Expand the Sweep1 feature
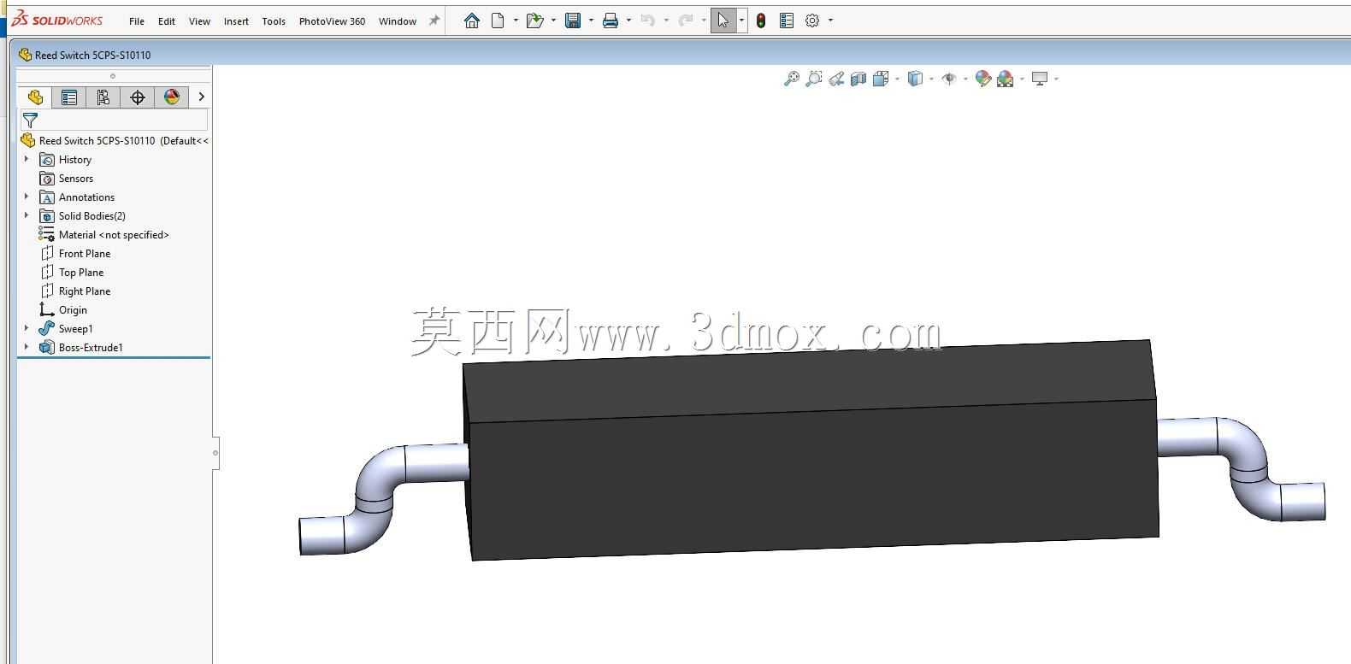Viewport: 1351px width, 664px height. (27, 328)
